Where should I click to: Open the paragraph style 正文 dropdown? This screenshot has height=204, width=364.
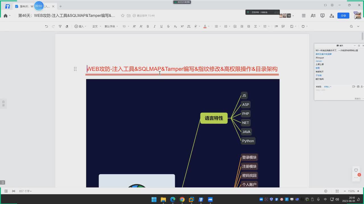click(x=96, y=26)
